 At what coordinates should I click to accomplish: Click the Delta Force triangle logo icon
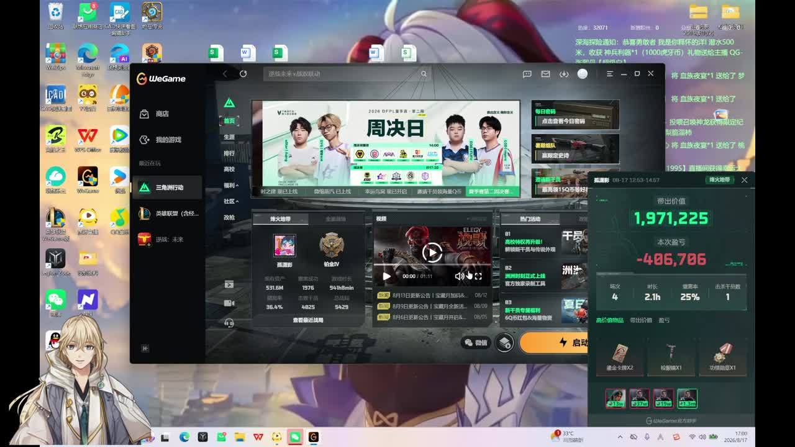click(x=229, y=102)
